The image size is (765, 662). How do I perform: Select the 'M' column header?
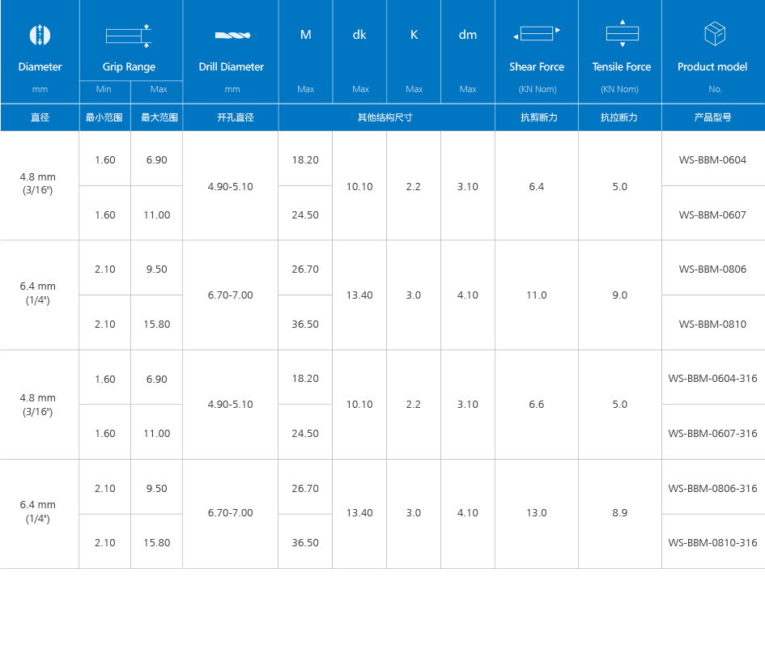pos(305,35)
